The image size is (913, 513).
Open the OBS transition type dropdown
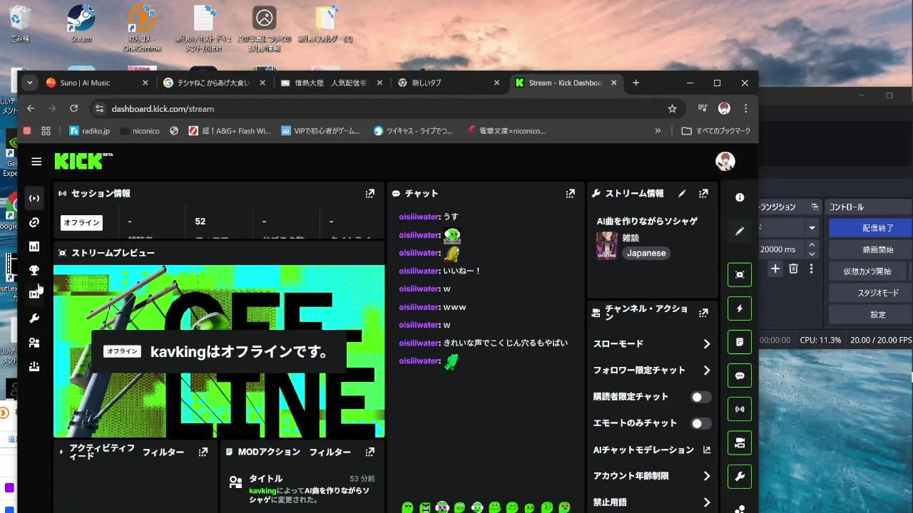(812, 228)
